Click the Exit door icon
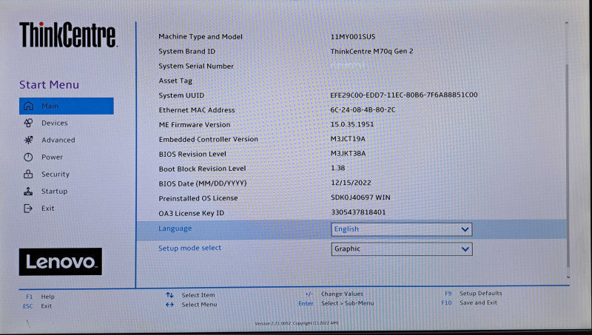This screenshot has height=335, width=592. tap(28, 209)
